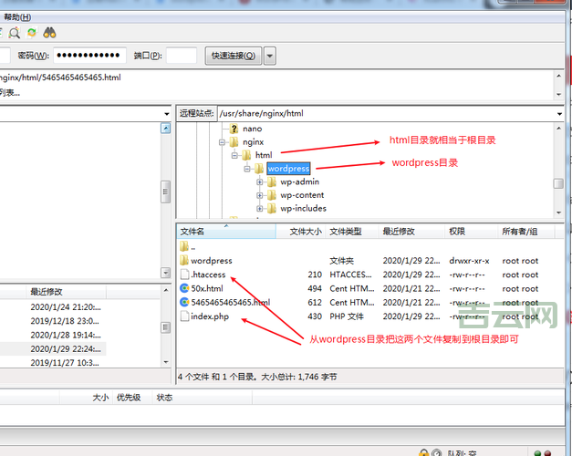Click the message log scroll up arrow
The image size is (572, 456).
click(x=558, y=76)
